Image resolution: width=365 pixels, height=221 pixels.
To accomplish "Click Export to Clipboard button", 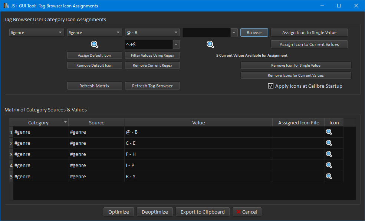I will click(x=203, y=212).
